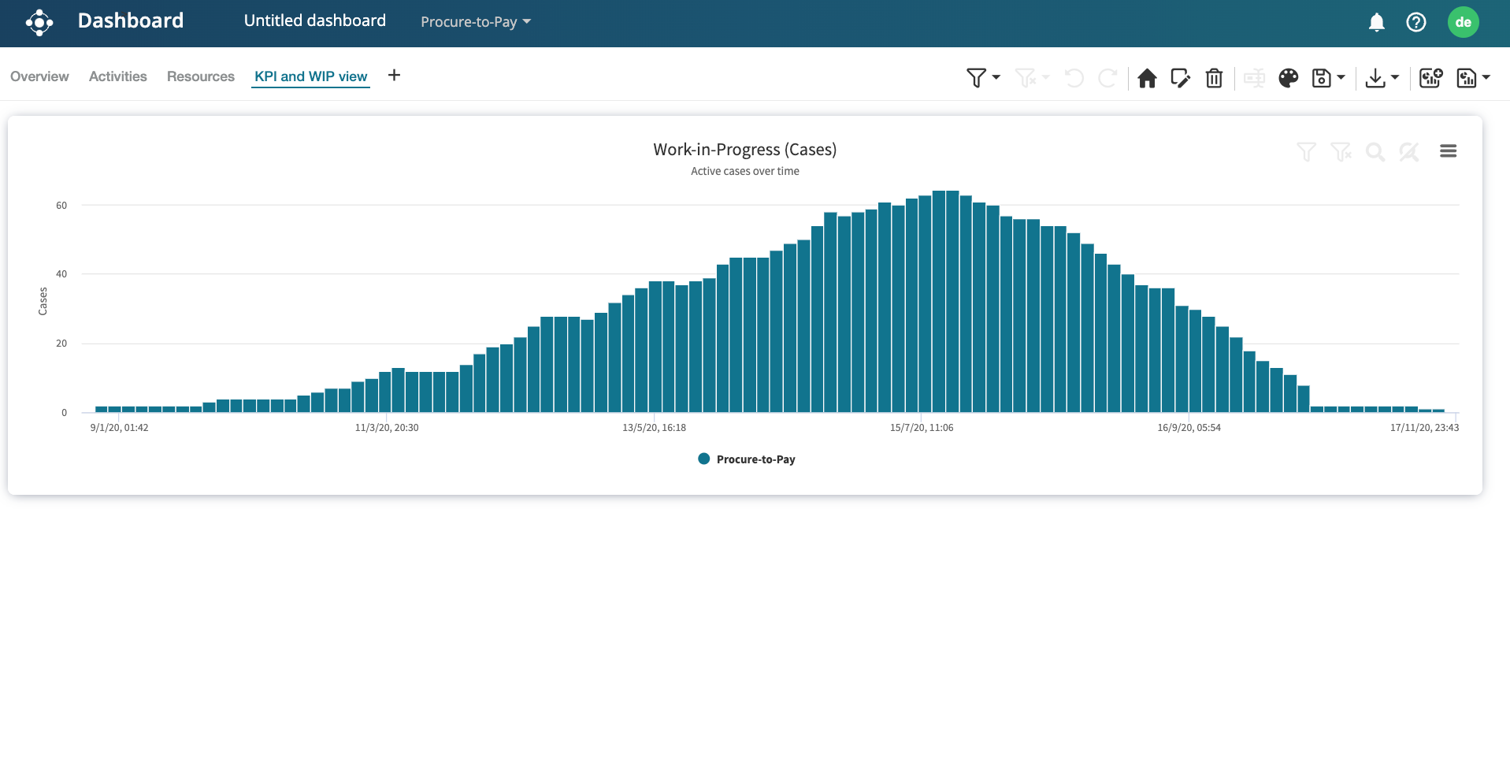Click the Untitled dashboard title
The image size is (1510, 758).
point(314,21)
